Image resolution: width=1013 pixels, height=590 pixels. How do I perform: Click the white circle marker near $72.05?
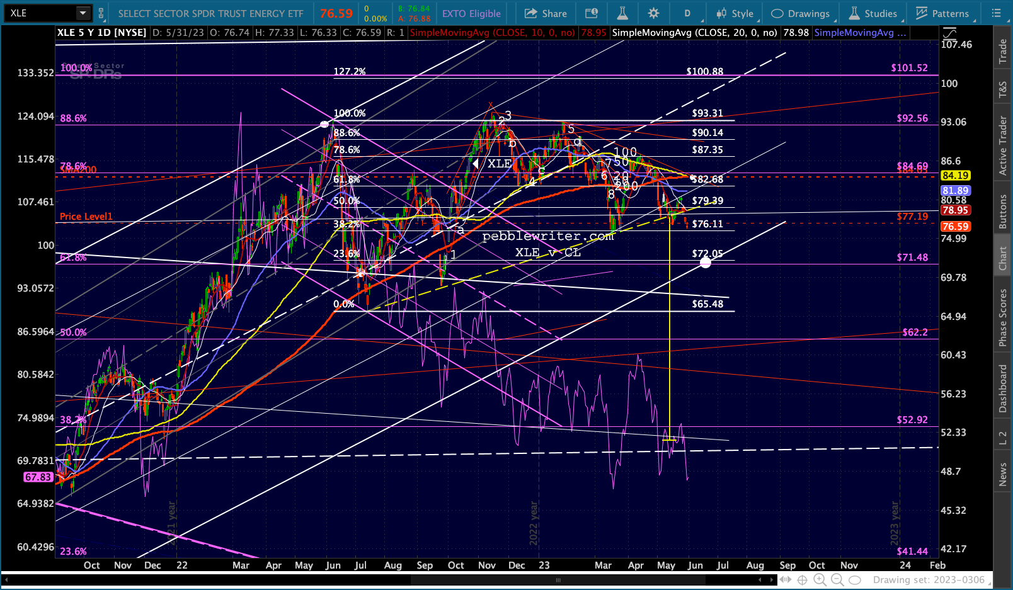[x=706, y=263]
